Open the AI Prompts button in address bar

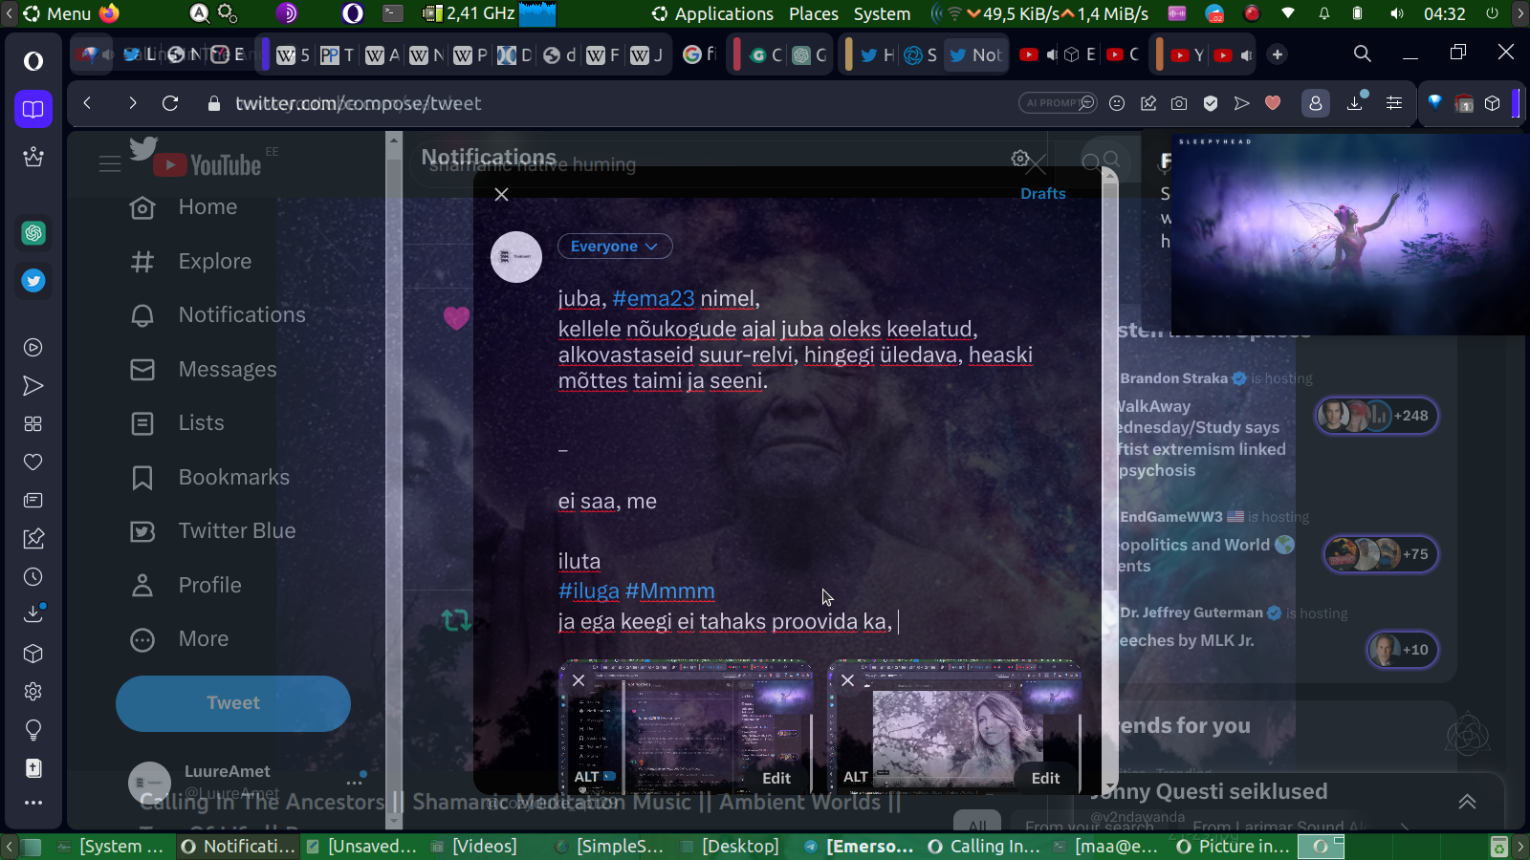tap(1058, 103)
